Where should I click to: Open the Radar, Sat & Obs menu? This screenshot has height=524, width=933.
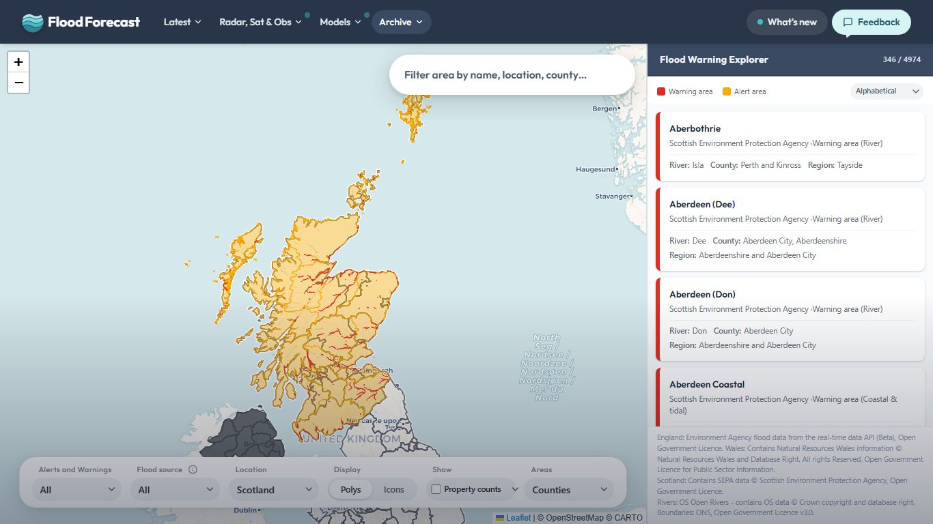[x=260, y=22]
